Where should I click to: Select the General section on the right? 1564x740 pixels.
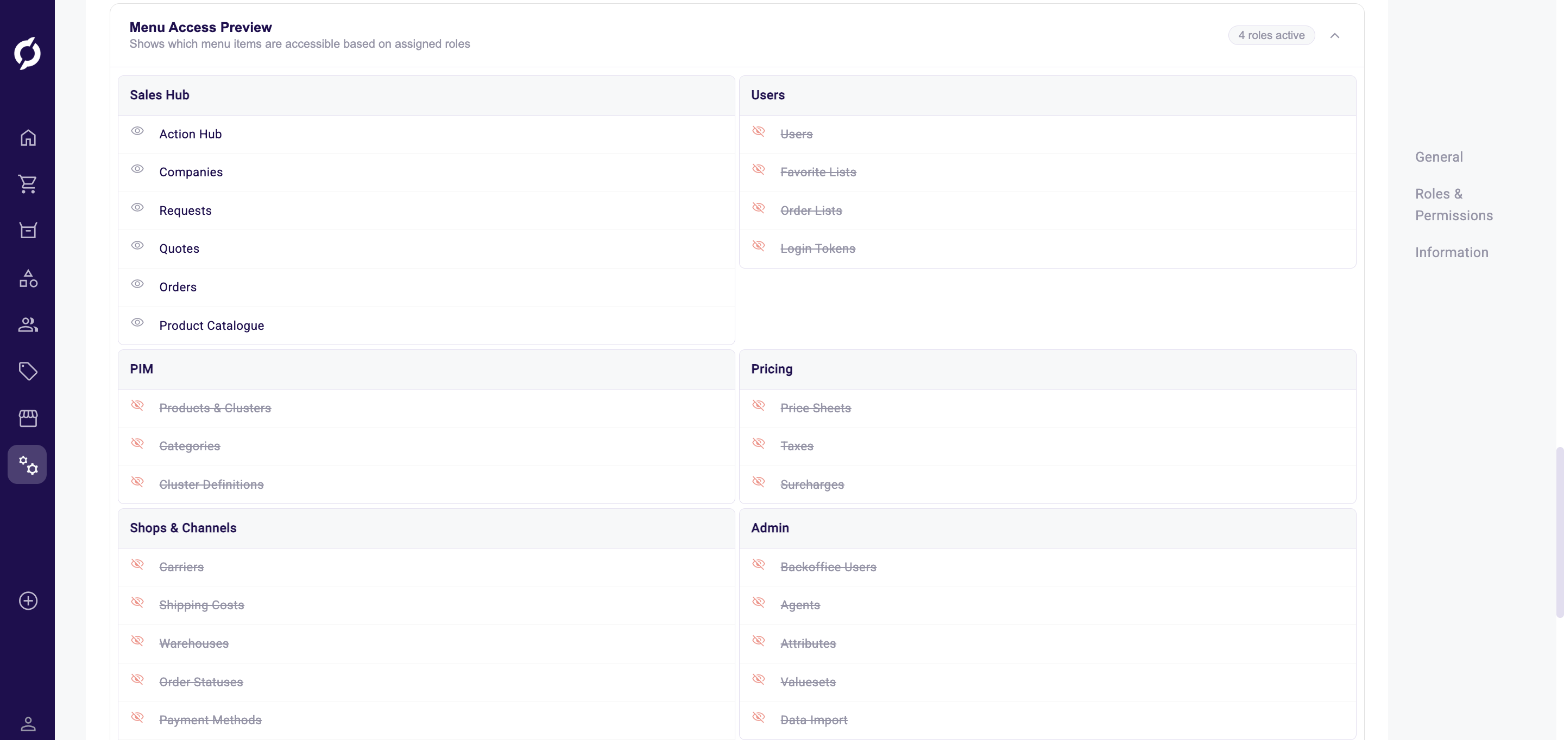click(x=1439, y=156)
